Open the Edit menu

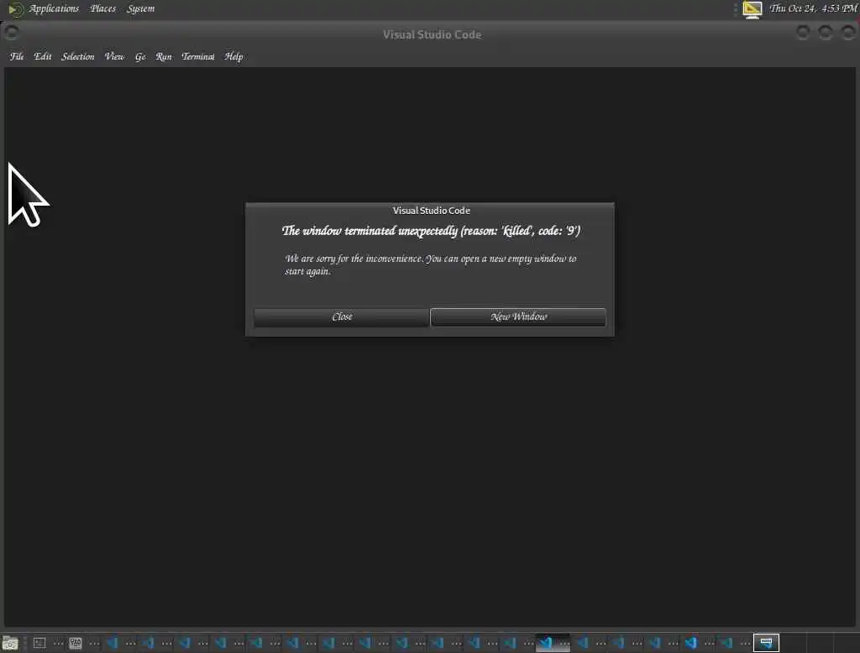[42, 56]
